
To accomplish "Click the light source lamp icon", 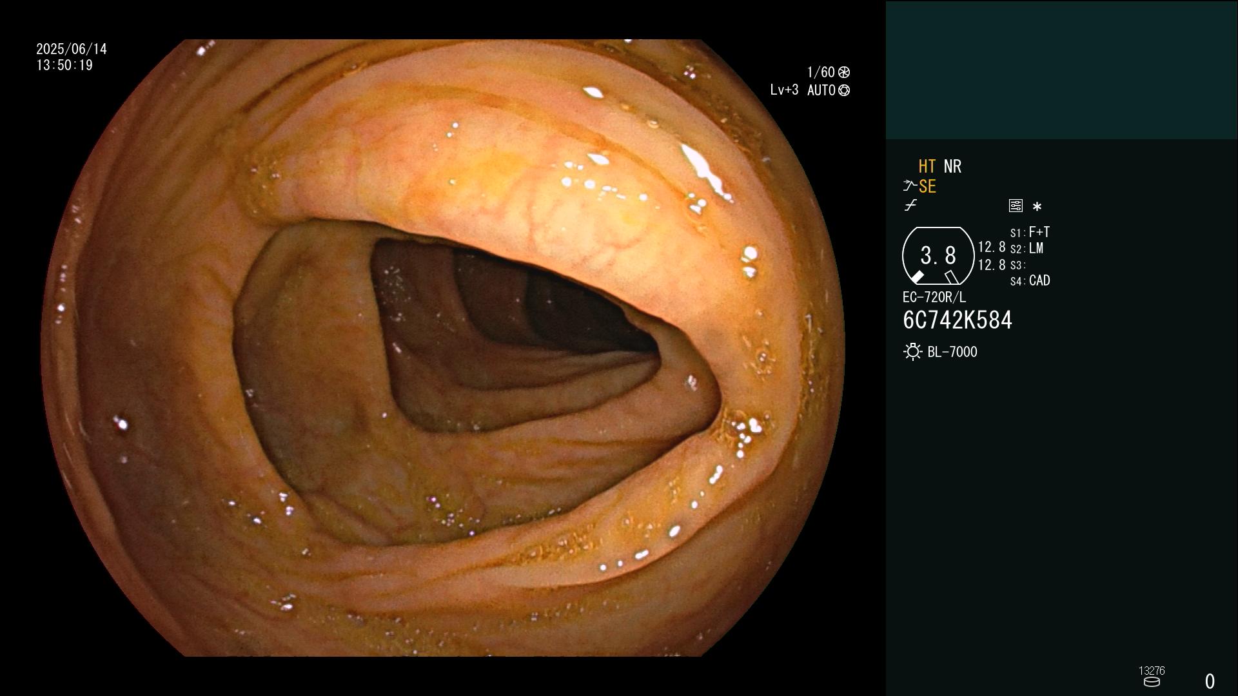I will point(913,352).
